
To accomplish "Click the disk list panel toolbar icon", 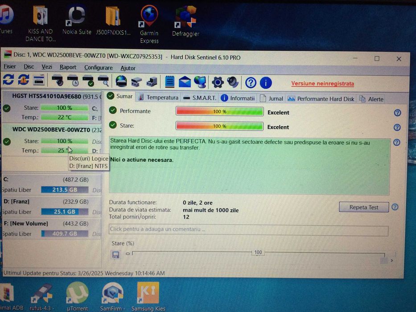I will point(39,80).
